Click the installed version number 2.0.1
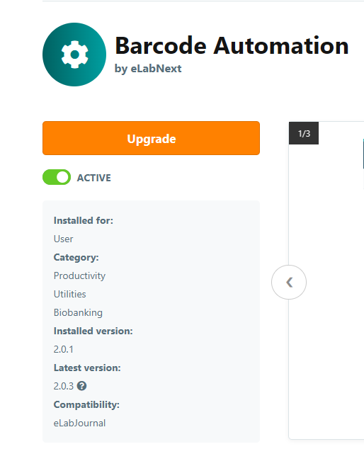This screenshot has height=449, width=364. pos(63,349)
